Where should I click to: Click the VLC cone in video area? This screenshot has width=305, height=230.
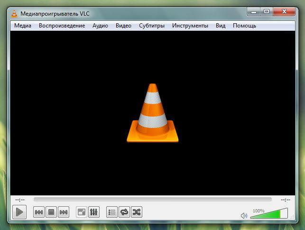(153, 113)
